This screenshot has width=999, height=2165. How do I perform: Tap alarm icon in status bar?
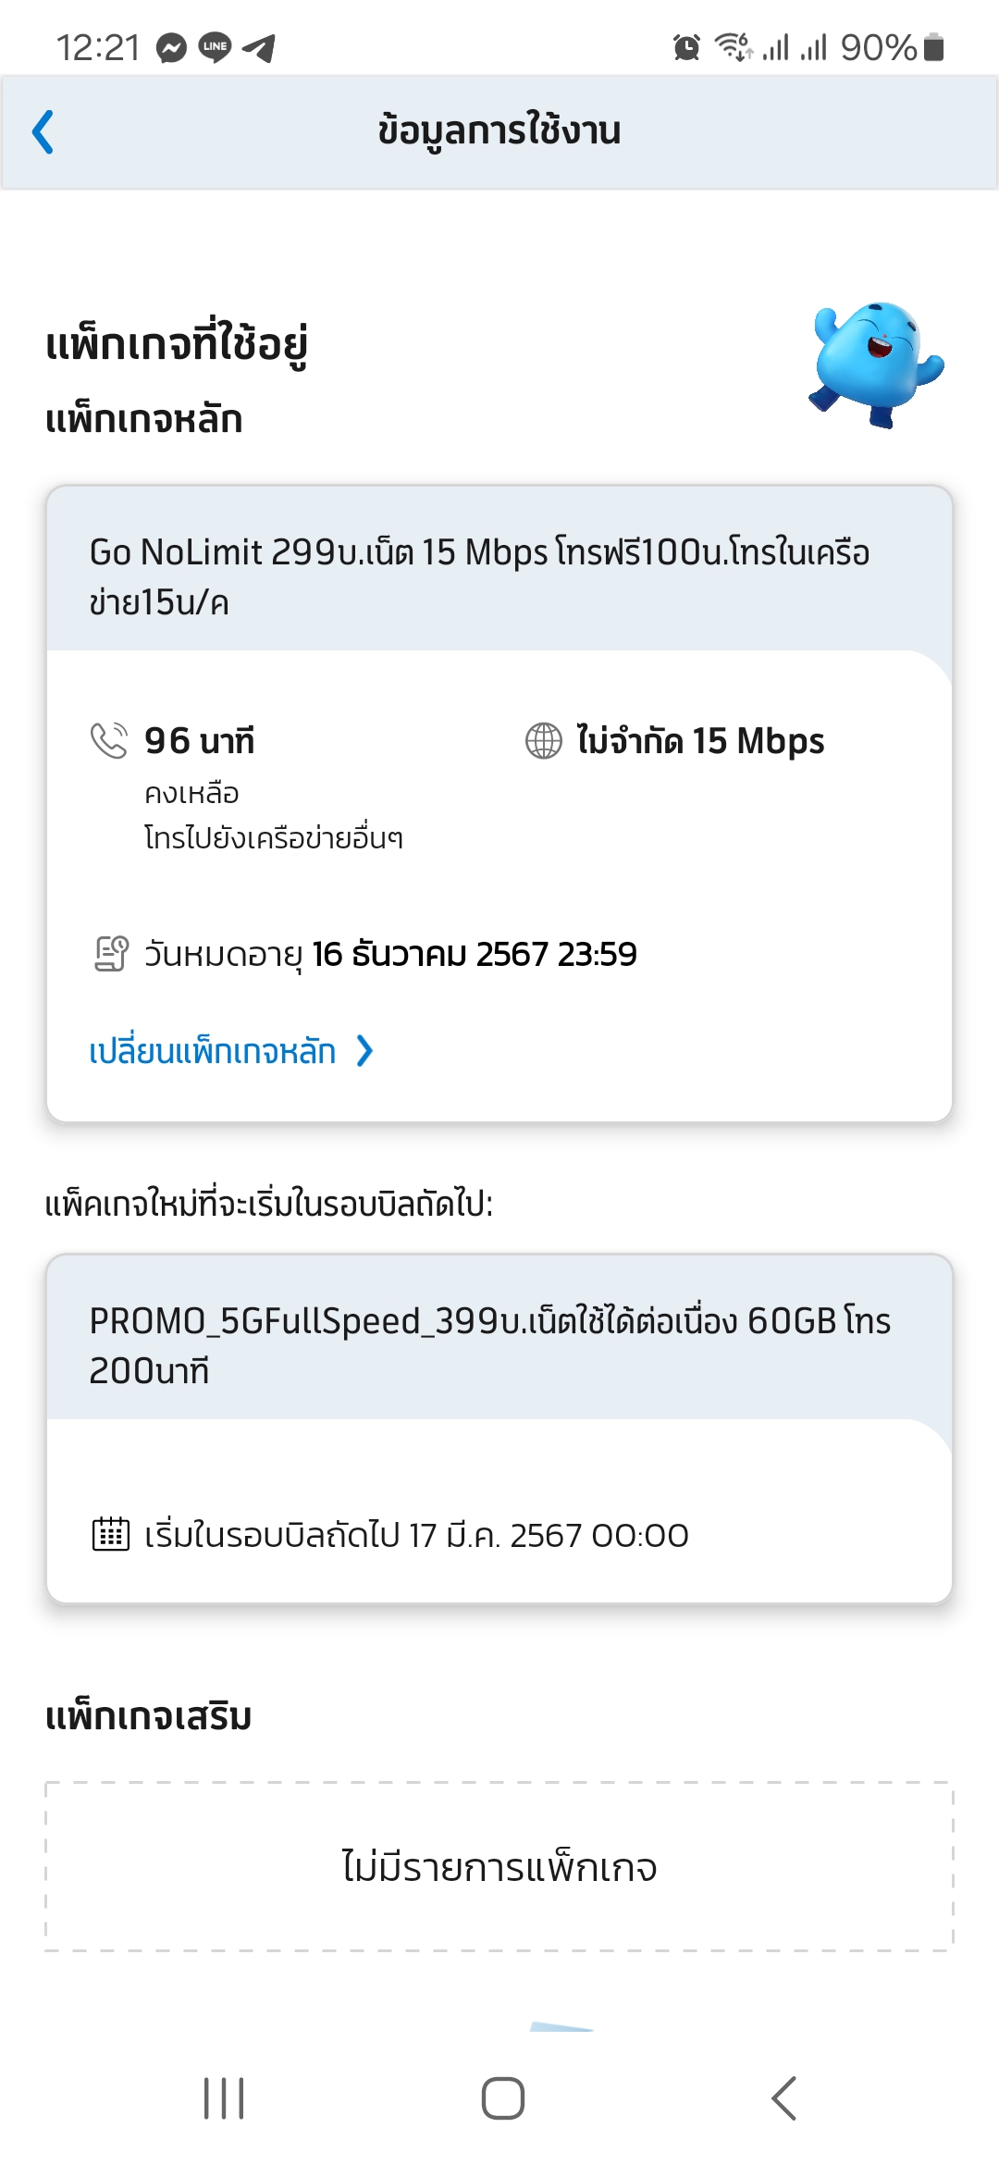tap(686, 47)
